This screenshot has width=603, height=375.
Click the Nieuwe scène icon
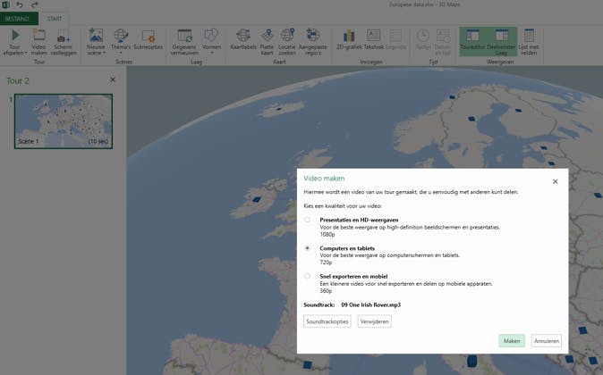[x=96, y=36]
